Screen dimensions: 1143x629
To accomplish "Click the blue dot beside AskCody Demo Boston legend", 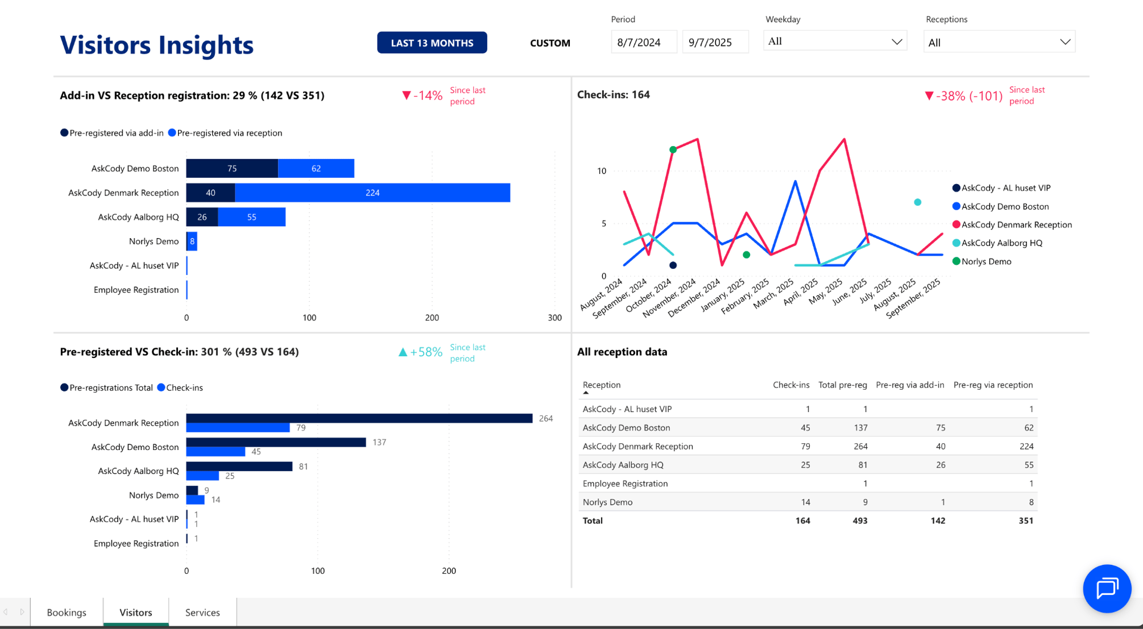I will point(956,206).
